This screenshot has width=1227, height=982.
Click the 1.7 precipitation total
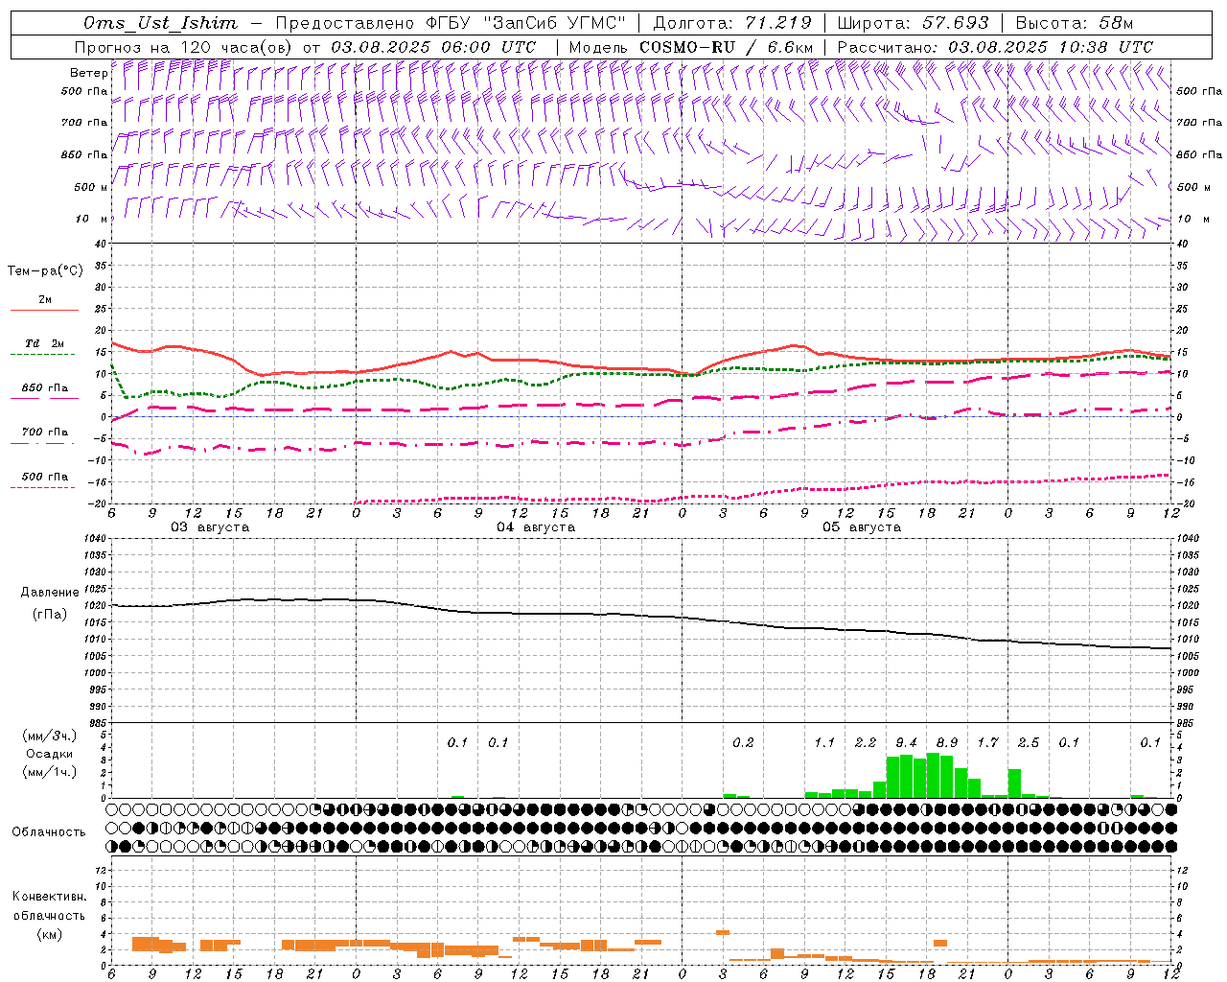click(x=987, y=743)
